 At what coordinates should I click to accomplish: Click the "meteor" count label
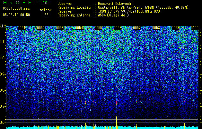[46, 10]
